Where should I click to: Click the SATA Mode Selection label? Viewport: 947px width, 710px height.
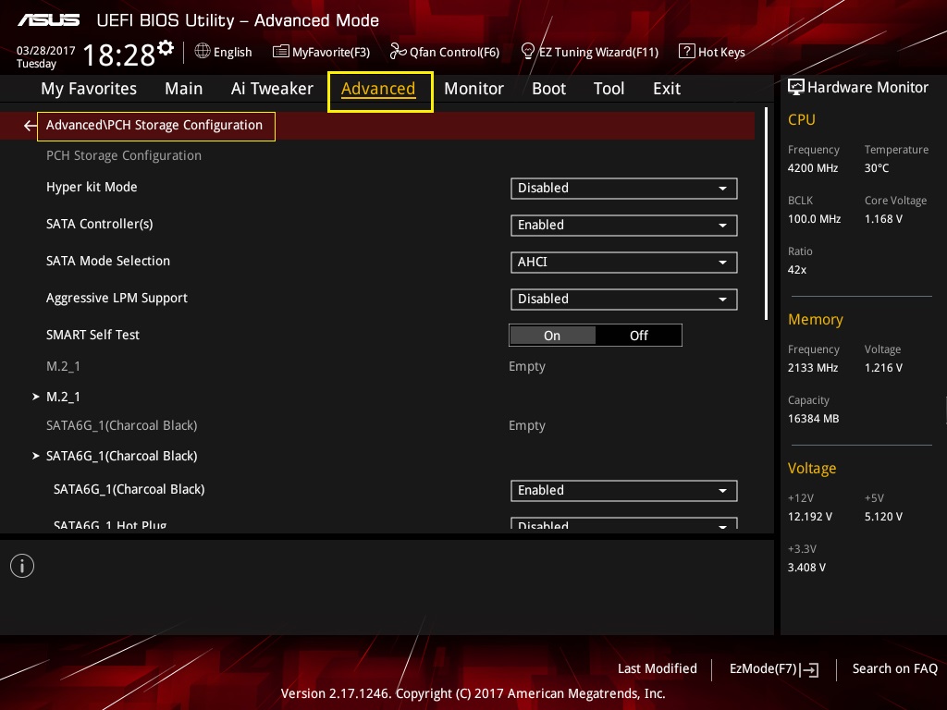click(108, 261)
